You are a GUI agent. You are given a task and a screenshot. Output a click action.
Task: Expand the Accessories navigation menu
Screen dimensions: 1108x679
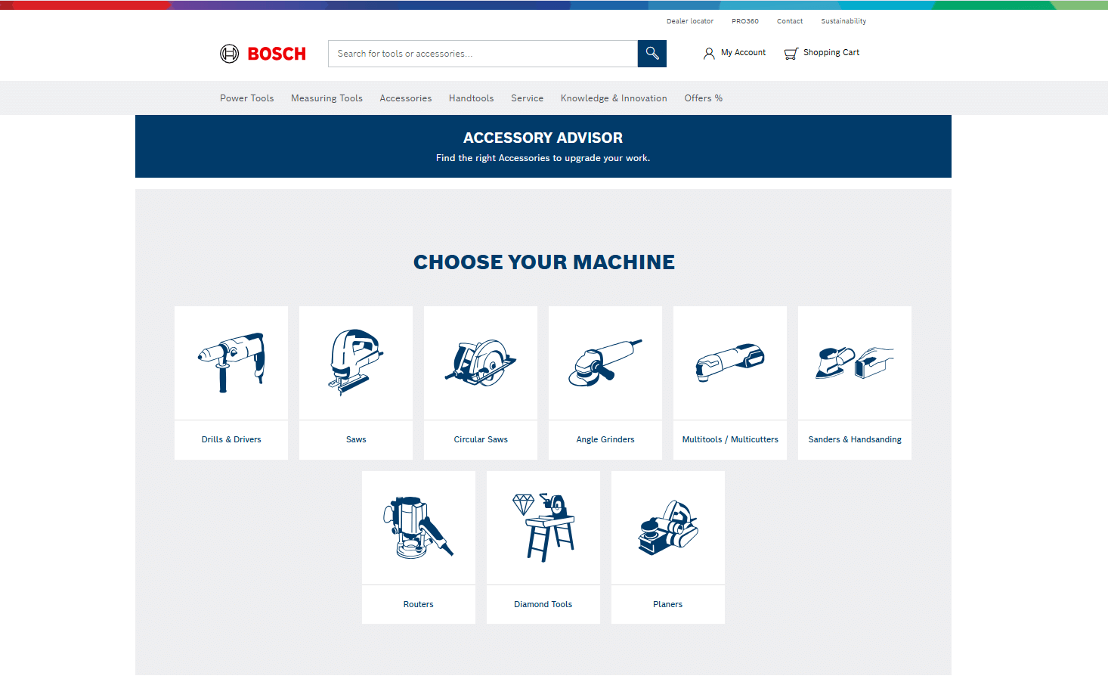point(406,98)
